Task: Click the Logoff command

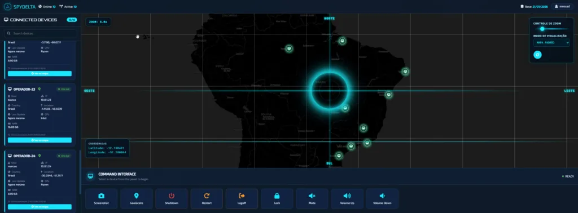Action: coord(242,199)
